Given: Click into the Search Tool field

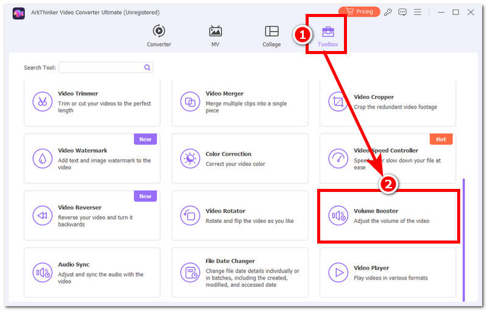Looking at the screenshot, I should coord(105,67).
